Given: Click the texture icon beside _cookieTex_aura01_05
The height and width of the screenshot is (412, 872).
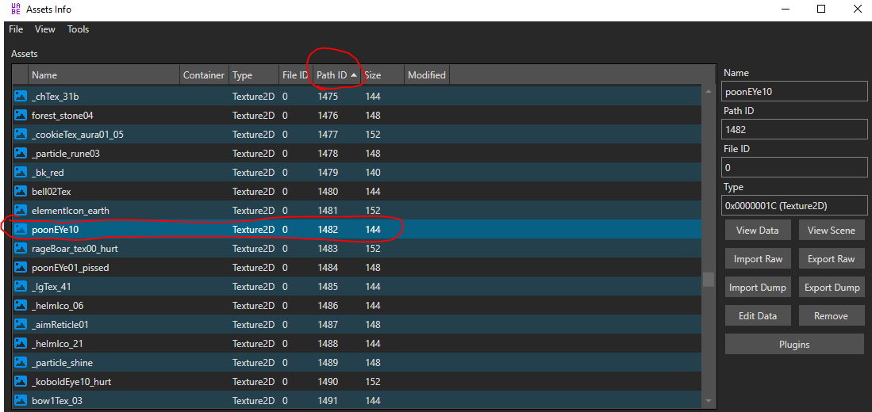Looking at the screenshot, I should pyautogui.click(x=21, y=135).
